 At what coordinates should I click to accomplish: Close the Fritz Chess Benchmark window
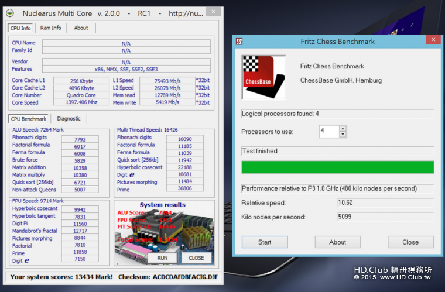433,40
